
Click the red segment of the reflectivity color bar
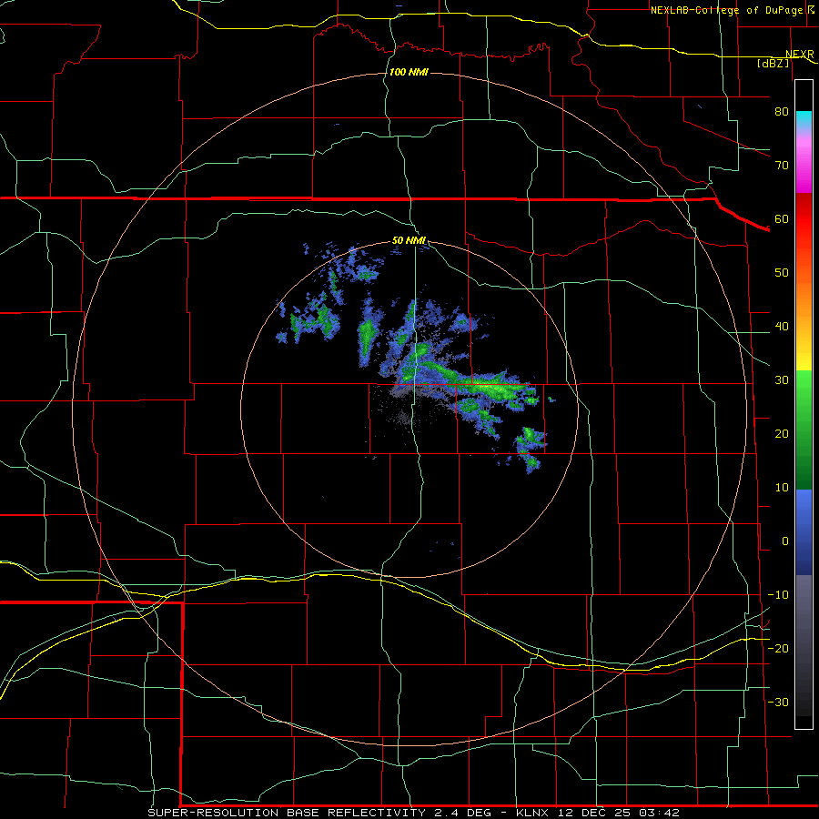click(x=804, y=219)
